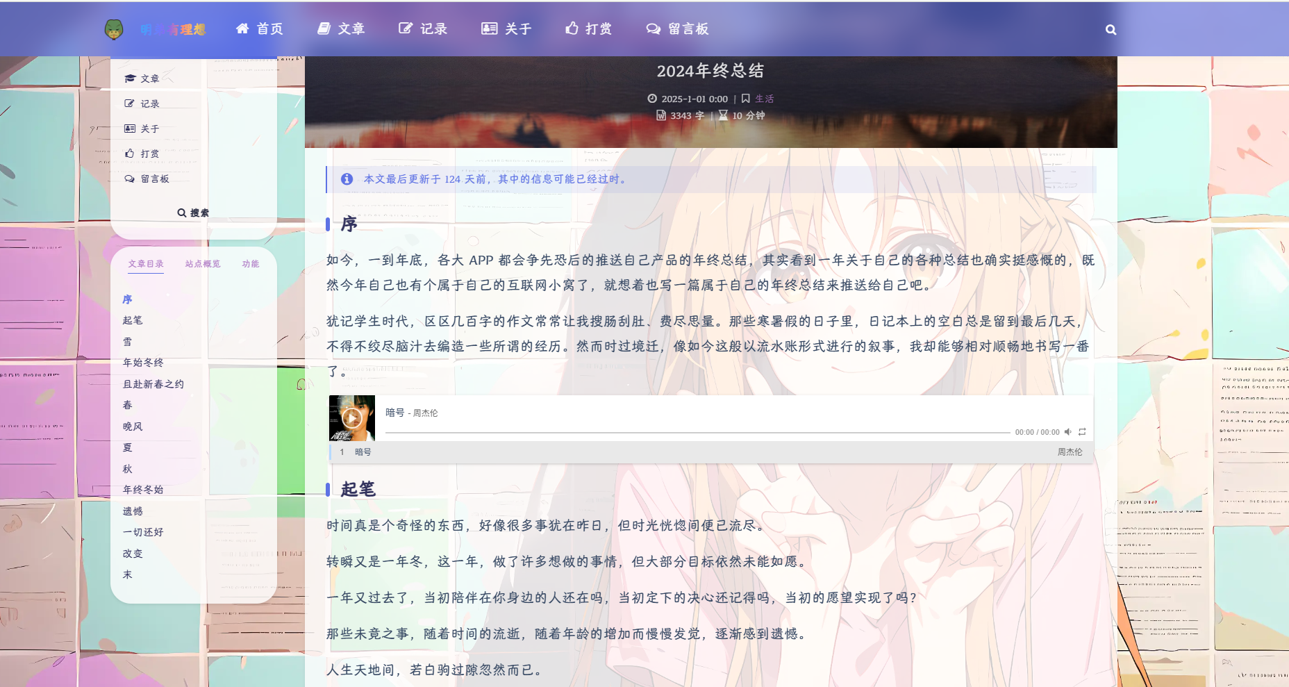This screenshot has height=687, width=1289.
Task: Select 文章 in the left sidebar menu
Action: [142, 78]
